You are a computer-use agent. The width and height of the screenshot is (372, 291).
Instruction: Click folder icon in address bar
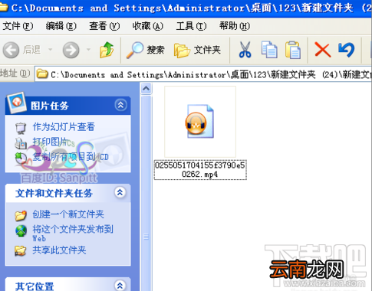42,74
